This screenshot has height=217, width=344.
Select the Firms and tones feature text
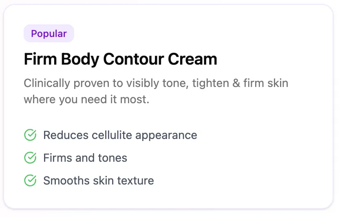pyautogui.click(x=85, y=158)
